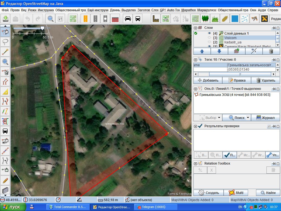This screenshot has width=281, height=211.
Task: Click the Multi button in Relation Toolbox
Action: click(x=236, y=193)
